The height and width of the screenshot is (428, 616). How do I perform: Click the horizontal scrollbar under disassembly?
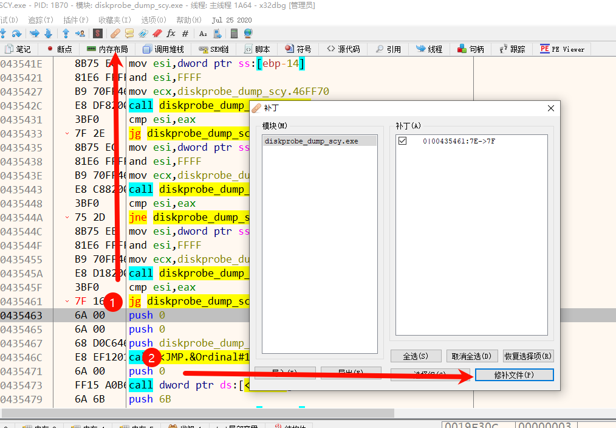197,413
